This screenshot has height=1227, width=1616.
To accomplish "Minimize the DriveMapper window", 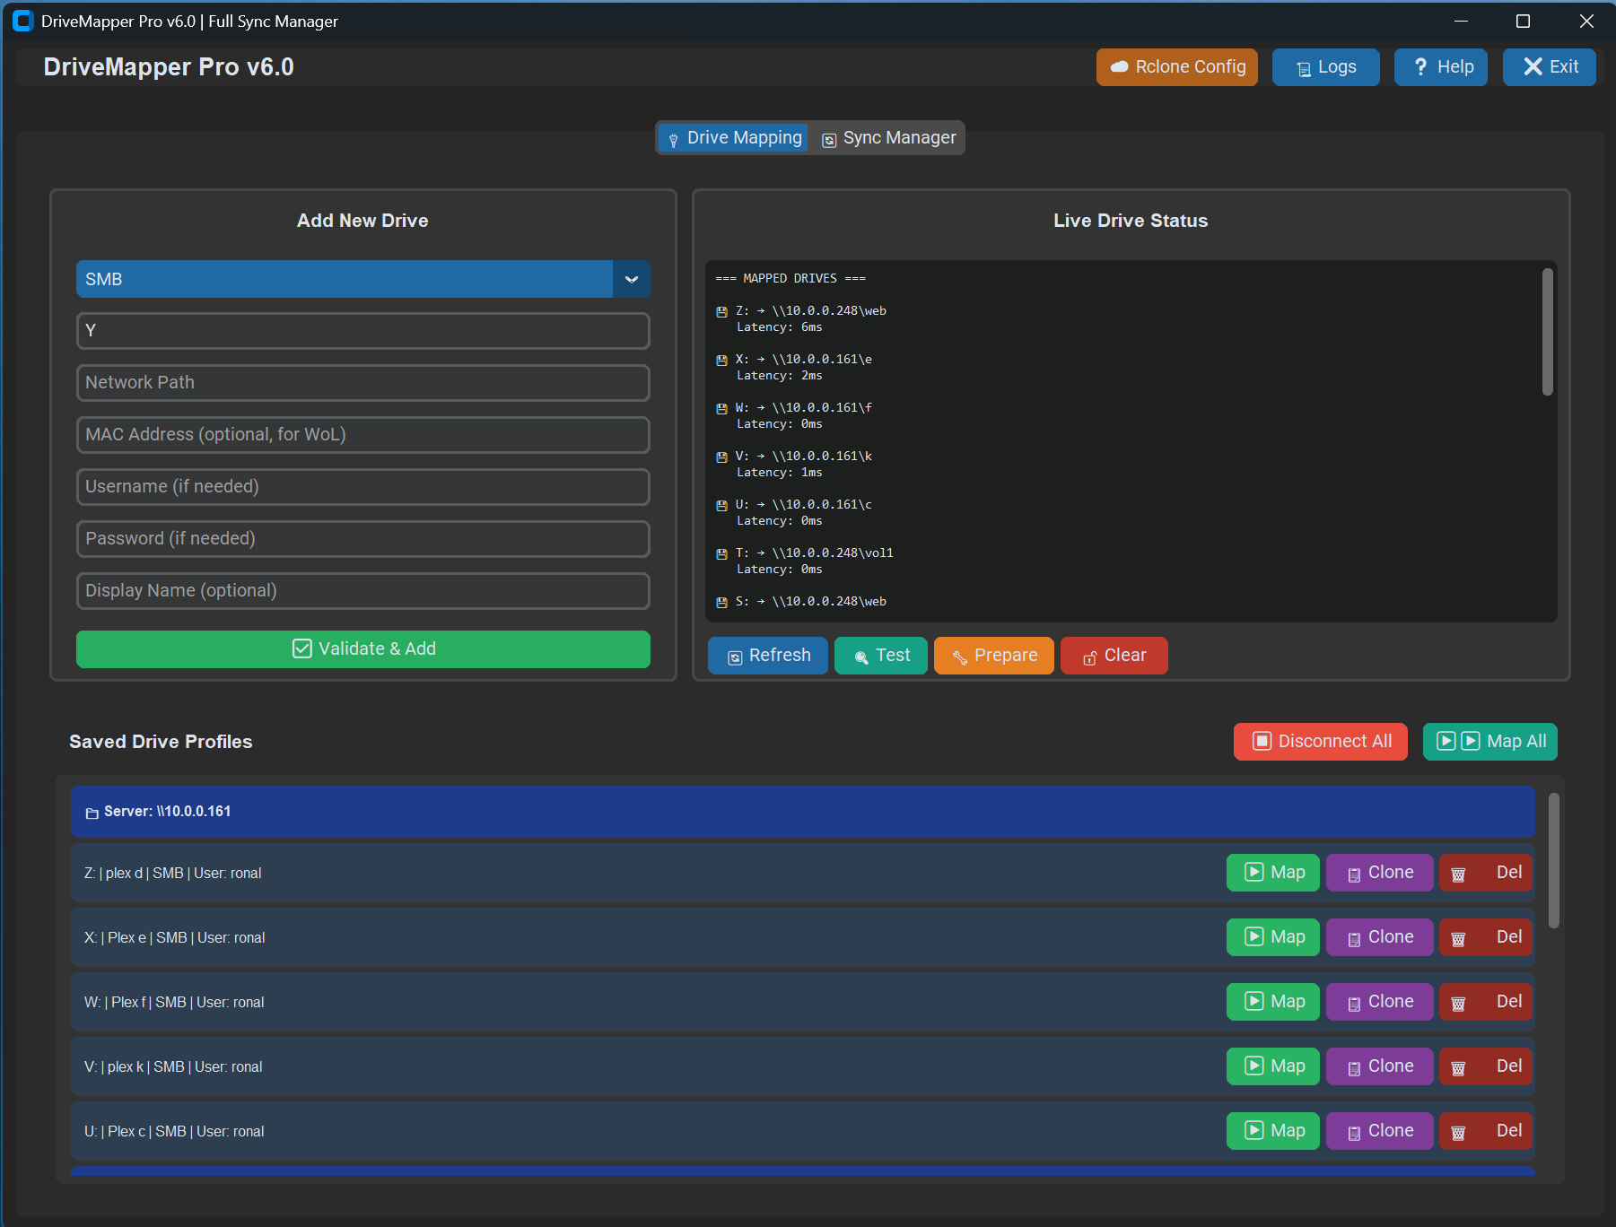I will click(1461, 21).
